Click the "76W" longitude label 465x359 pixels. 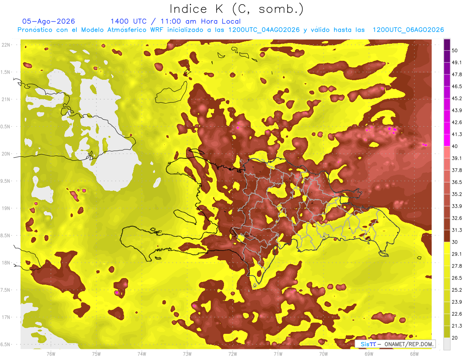tap(51, 354)
